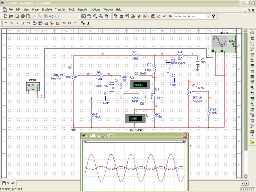Place a Transistor component

click(23, 23)
